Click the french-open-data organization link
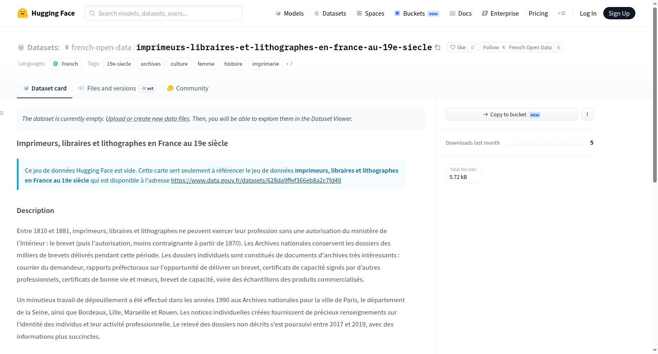Screen dimensions: 658x354 tap(101, 48)
